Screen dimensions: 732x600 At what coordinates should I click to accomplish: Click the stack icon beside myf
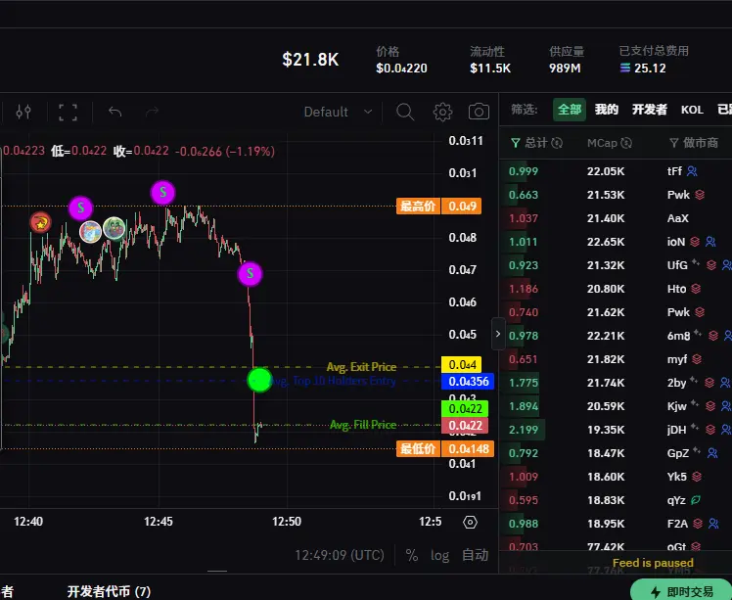pos(697,359)
